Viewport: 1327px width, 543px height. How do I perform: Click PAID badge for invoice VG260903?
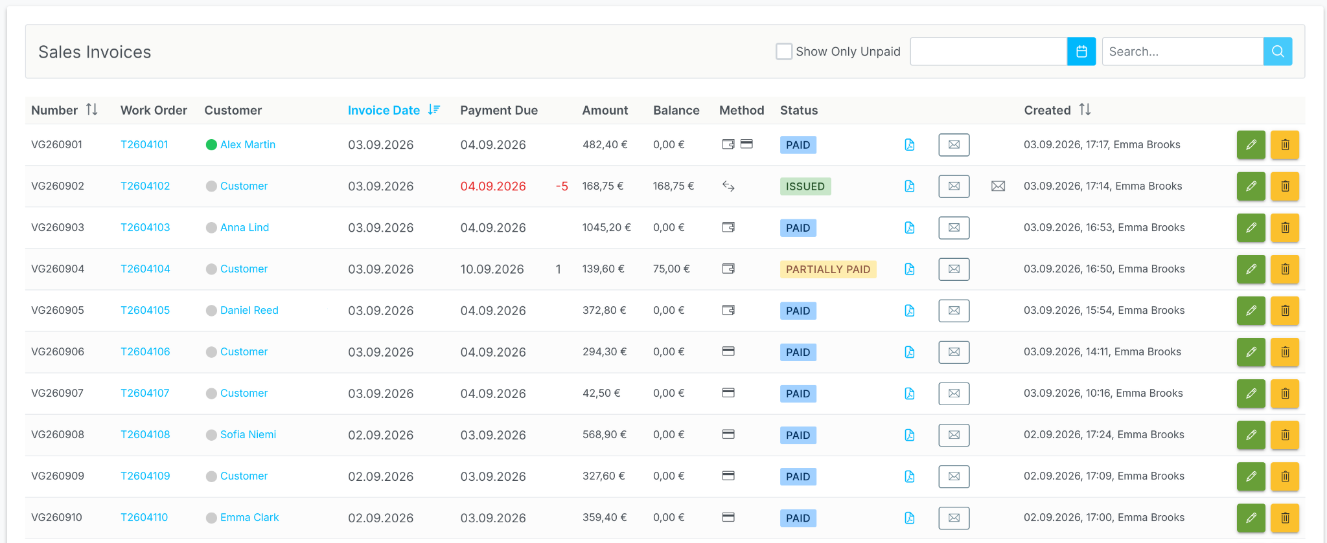pyautogui.click(x=798, y=228)
